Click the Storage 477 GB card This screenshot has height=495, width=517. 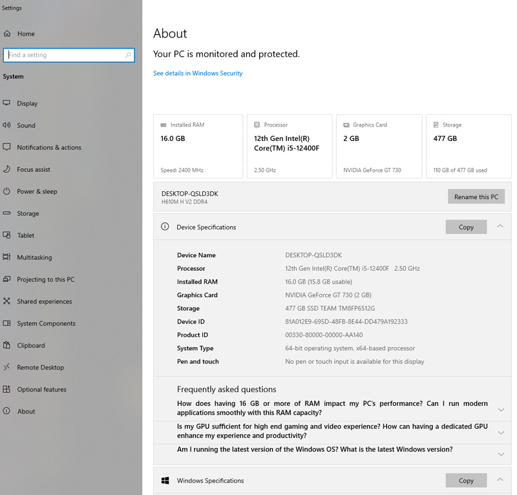[x=469, y=147]
